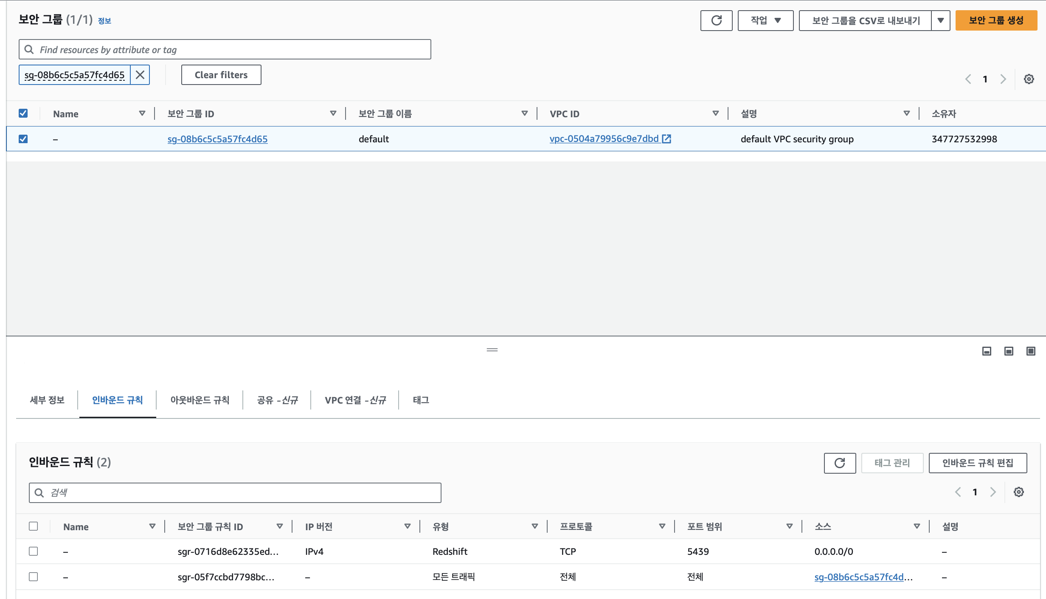Expand split panel to full height icon
This screenshot has height=599, width=1046.
1031,351
